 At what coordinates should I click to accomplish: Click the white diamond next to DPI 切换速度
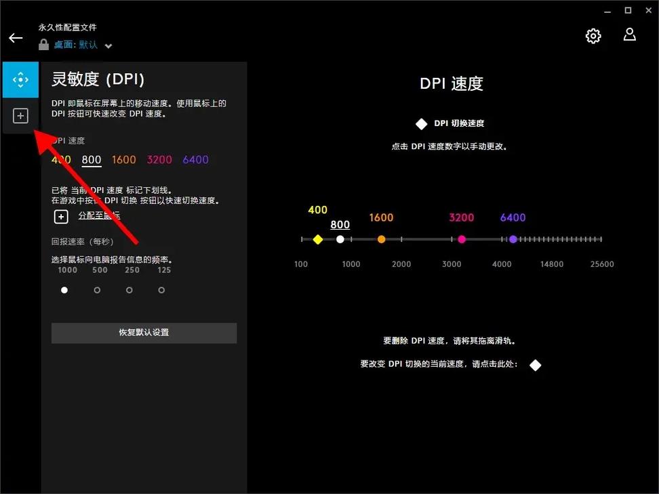(421, 124)
